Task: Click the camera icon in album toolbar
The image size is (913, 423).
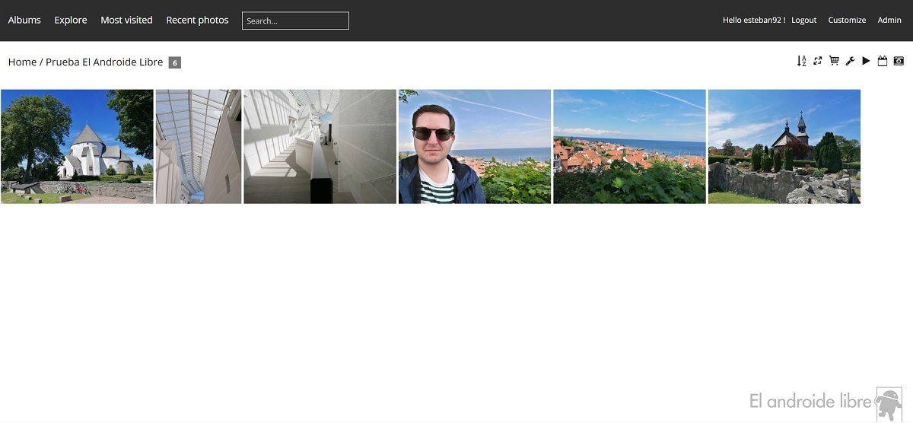Action: 899,61
